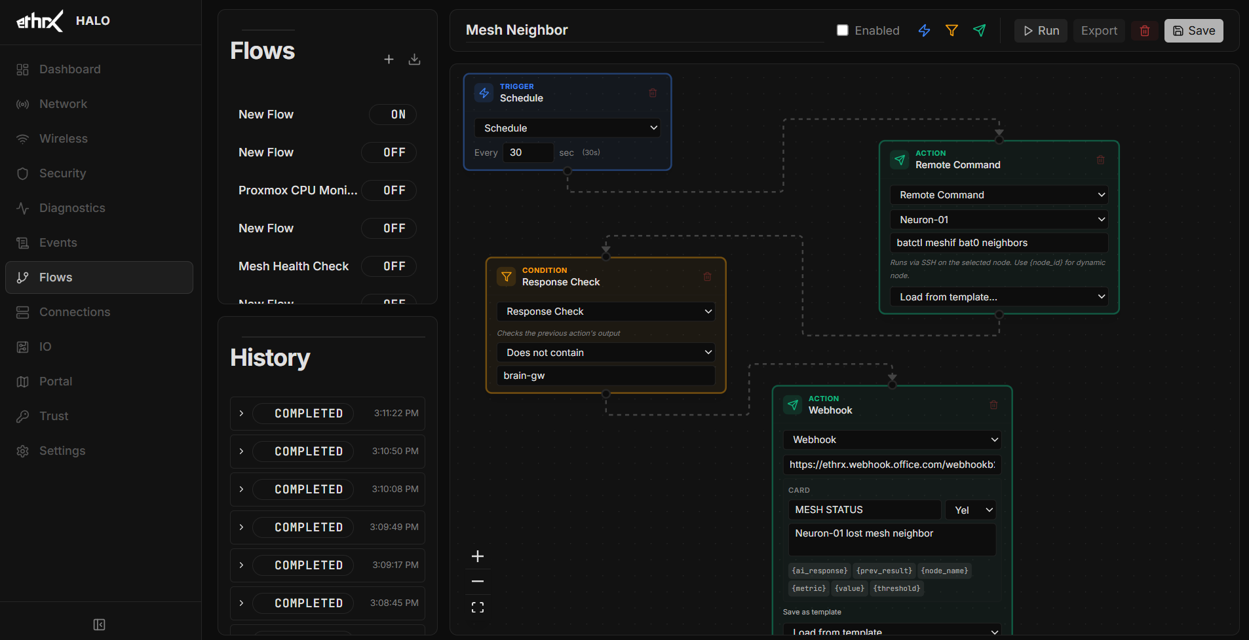Go to Connections in the sidebar

99,312
